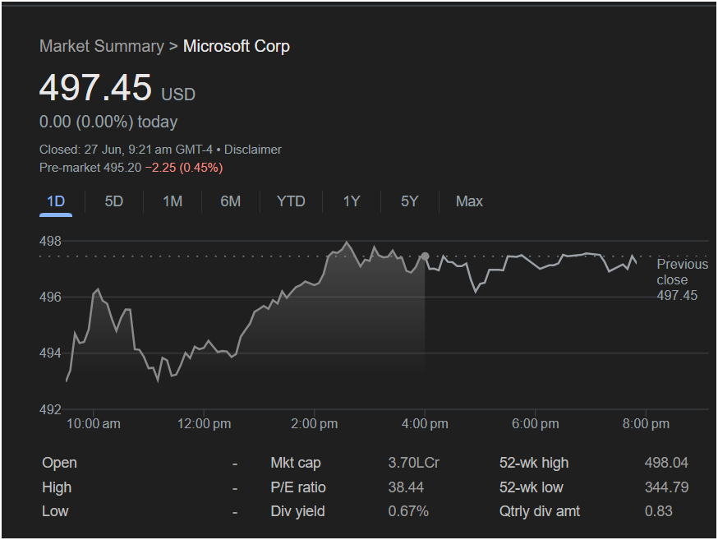
Task: Click the Mkt cap value 3.70LCr
Action: (x=413, y=463)
